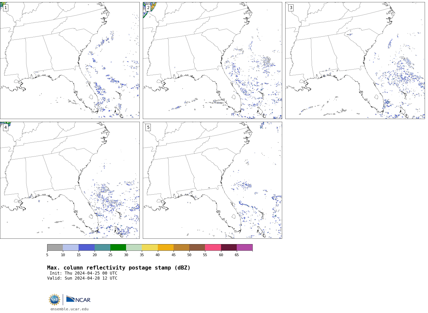Open ensemble member 5 reflectivity map

click(212, 180)
